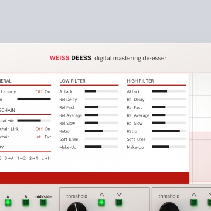Turn Sidechain Link On
211x211 pixels.
pos(47,129)
